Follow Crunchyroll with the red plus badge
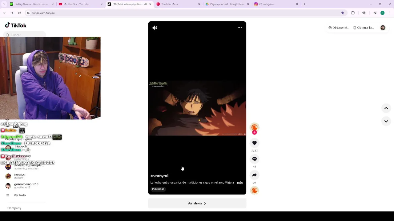This screenshot has height=221, width=394. click(x=255, y=132)
